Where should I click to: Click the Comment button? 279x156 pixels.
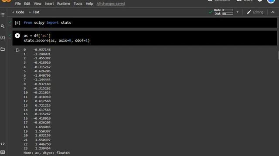pyautogui.click(x=219, y=1)
